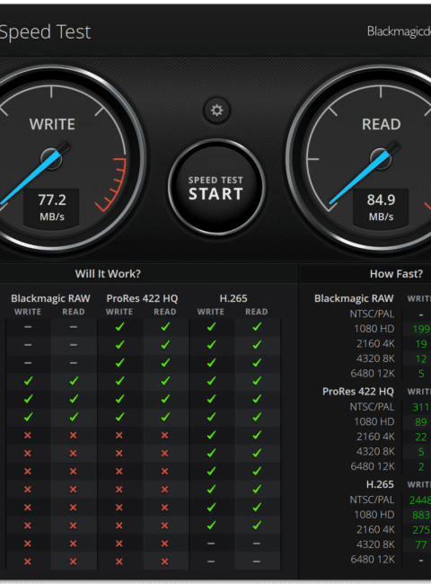
Task: Click the How Fast? heading
Action: tap(396, 274)
